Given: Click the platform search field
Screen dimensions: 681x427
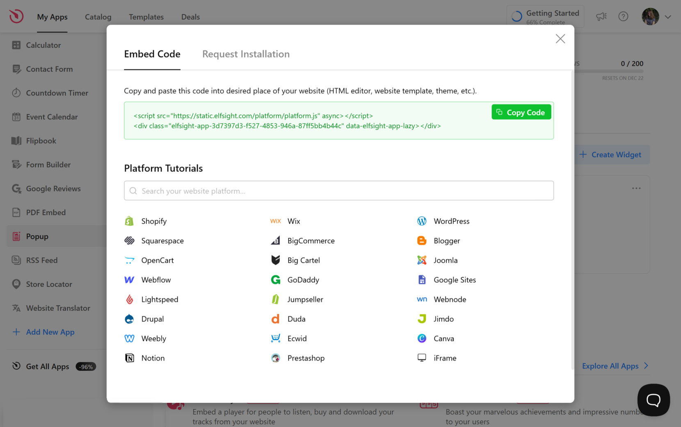Looking at the screenshot, I should (339, 191).
